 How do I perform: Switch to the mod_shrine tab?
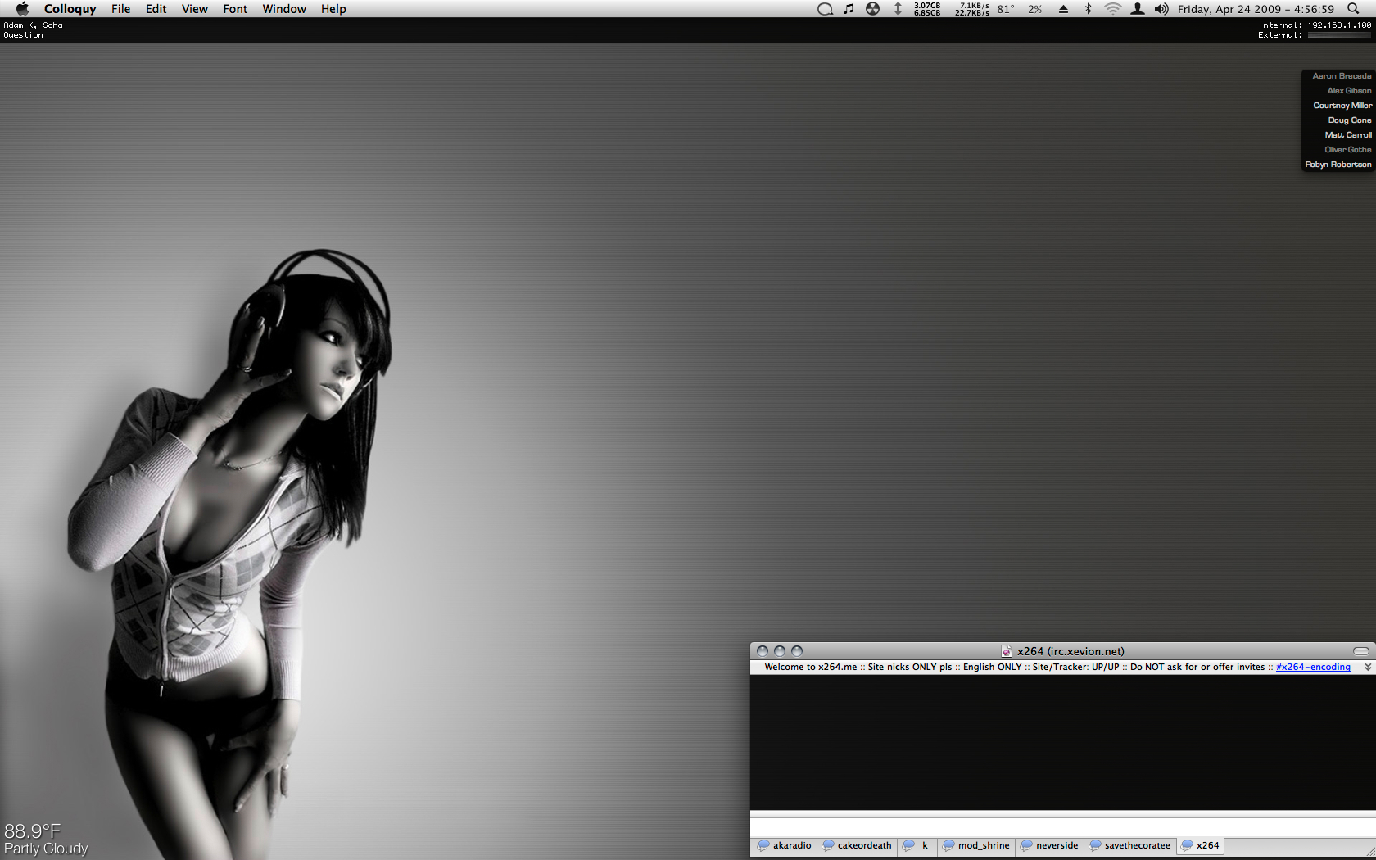tap(976, 845)
